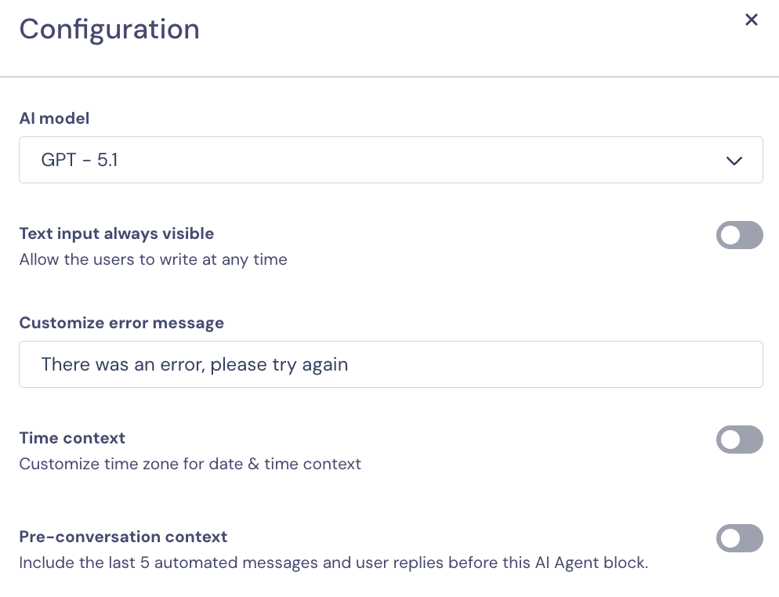Toggle Pre-conversation context switch
Screen dimensions: 779x597
point(739,538)
